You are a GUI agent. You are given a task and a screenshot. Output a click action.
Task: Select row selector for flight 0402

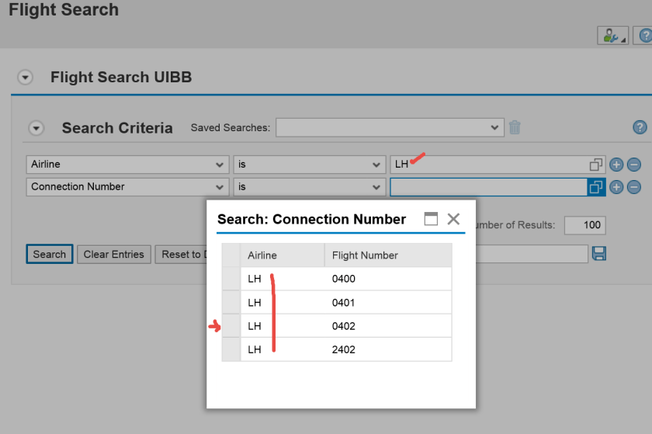[231, 326]
